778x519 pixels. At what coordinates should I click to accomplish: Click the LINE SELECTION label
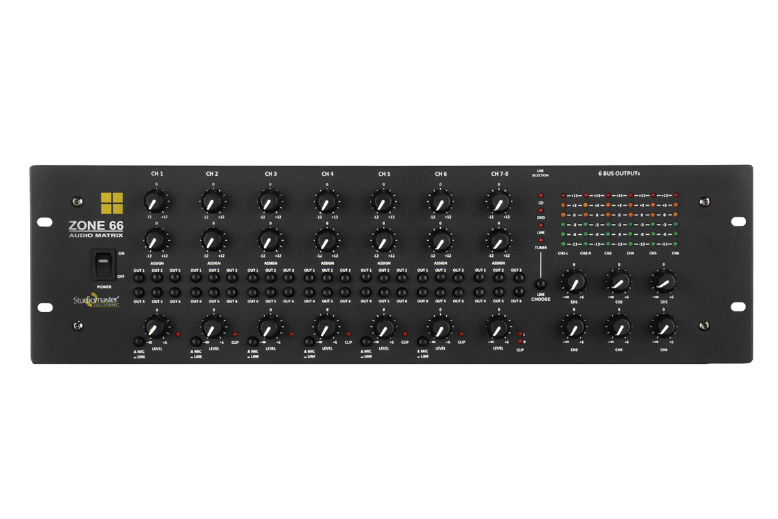point(541,173)
